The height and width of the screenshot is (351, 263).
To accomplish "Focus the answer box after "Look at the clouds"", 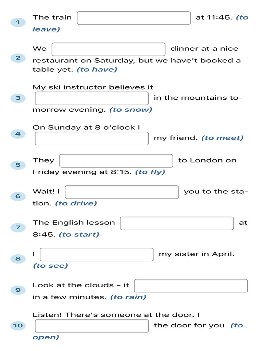I will 191,286.
